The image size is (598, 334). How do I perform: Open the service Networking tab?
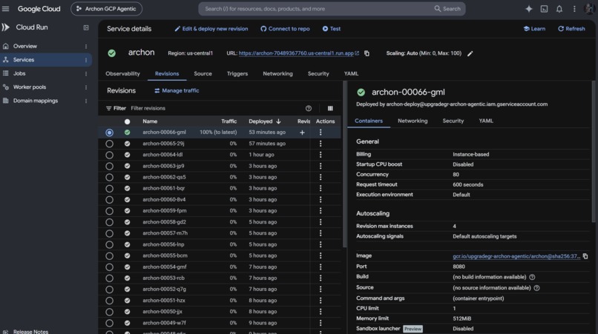[277, 74]
